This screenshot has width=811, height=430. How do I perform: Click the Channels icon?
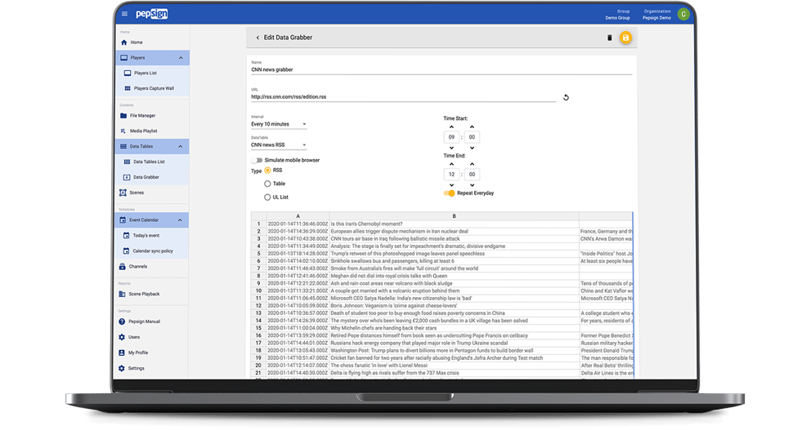pos(122,266)
